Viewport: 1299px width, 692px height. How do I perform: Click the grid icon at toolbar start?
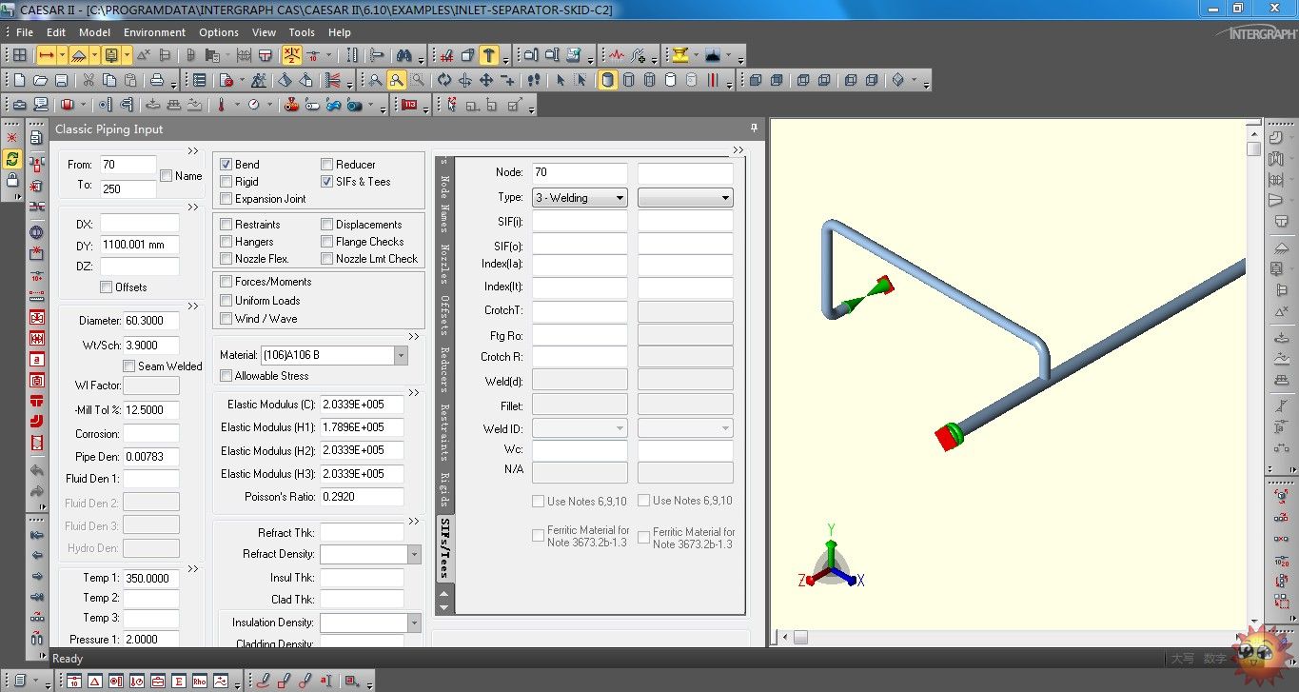click(19, 55)
